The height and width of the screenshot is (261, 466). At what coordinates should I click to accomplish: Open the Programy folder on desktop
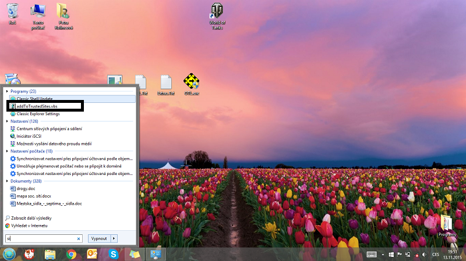(x=447, y=226)
